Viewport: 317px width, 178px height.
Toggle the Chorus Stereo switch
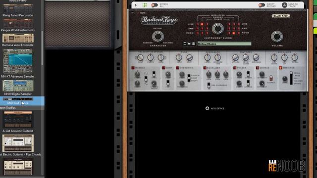(271, 78)
